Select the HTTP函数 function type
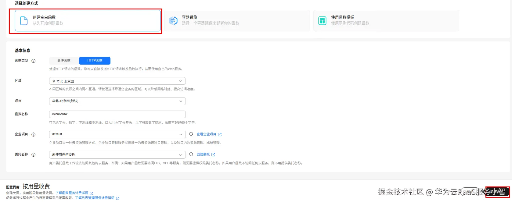The width and height of the screenshot is (512, 202). 95,60
